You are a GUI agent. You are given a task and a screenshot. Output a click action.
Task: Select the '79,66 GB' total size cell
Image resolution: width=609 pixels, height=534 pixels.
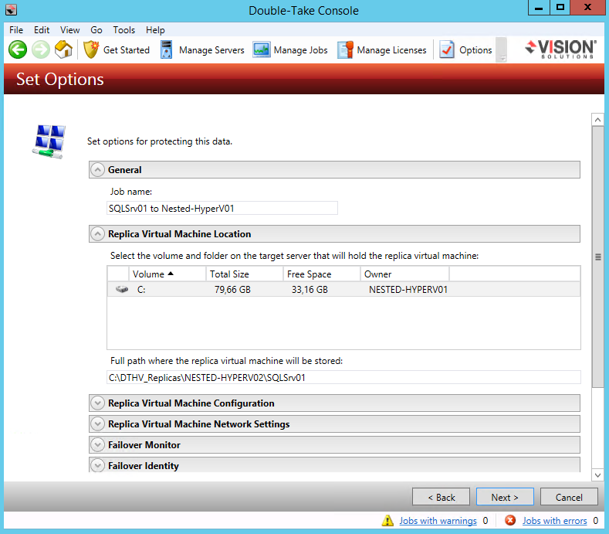tap(232, 290)
